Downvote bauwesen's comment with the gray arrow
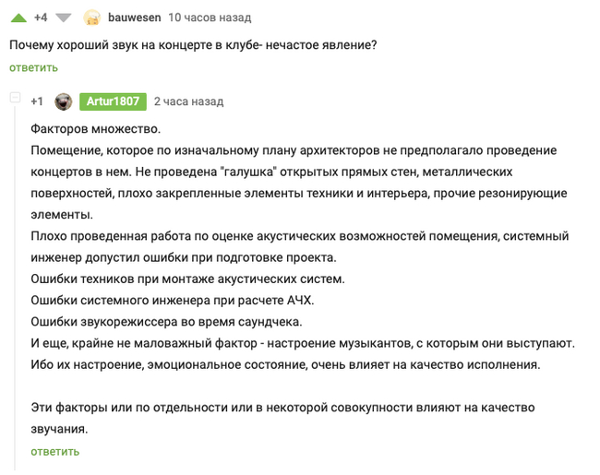600x475 pixels. tap(63, 18)
